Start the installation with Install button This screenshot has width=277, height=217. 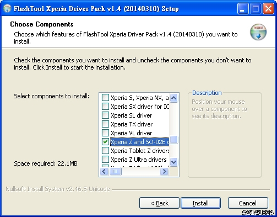[x=200, y=203]
